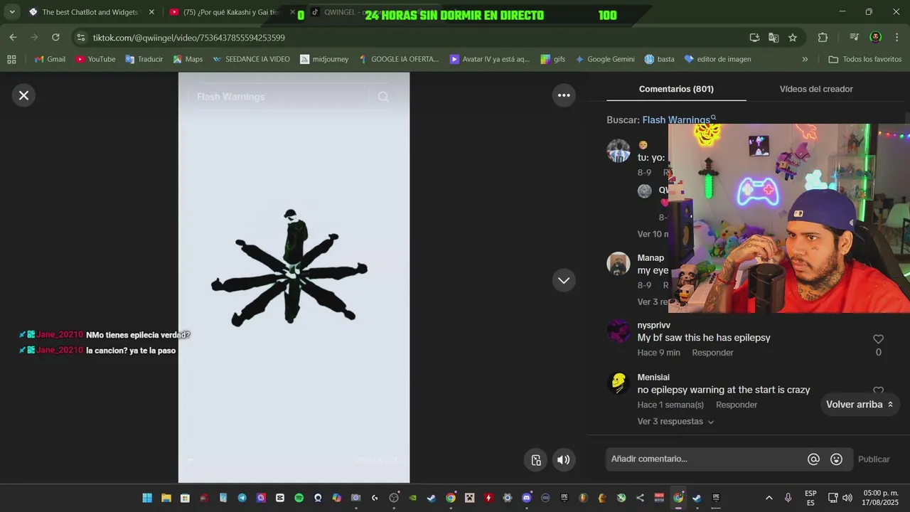Viewport: 910px width, 512px height.
Task: Expand Ver 3 respuestas under Menisial
Action: [675, 422]
